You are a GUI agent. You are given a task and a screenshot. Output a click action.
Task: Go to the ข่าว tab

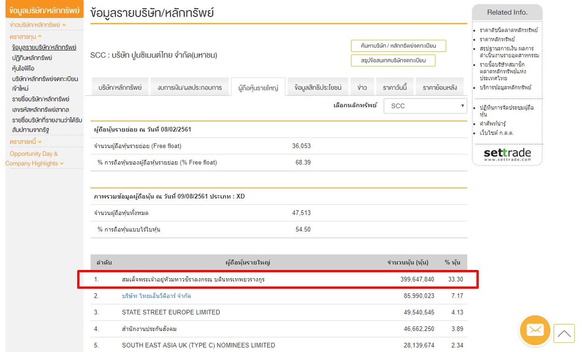tap(362, 87)
